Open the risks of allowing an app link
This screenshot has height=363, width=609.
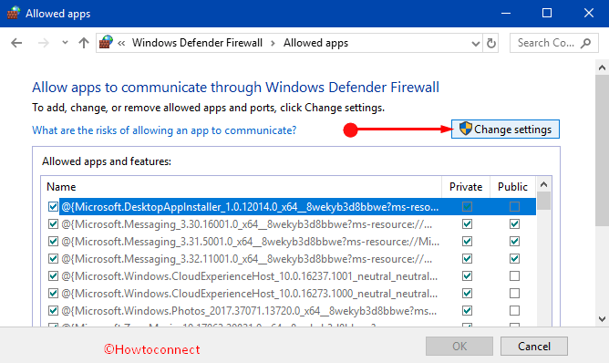point(164,130)
